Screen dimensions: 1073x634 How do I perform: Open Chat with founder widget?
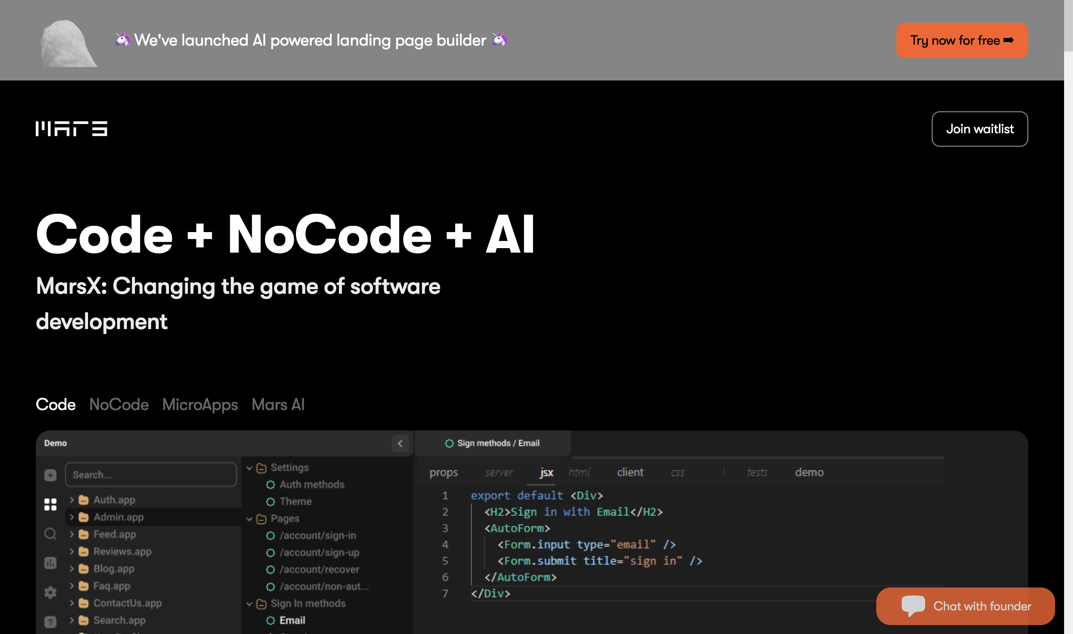tap(966, 606)
